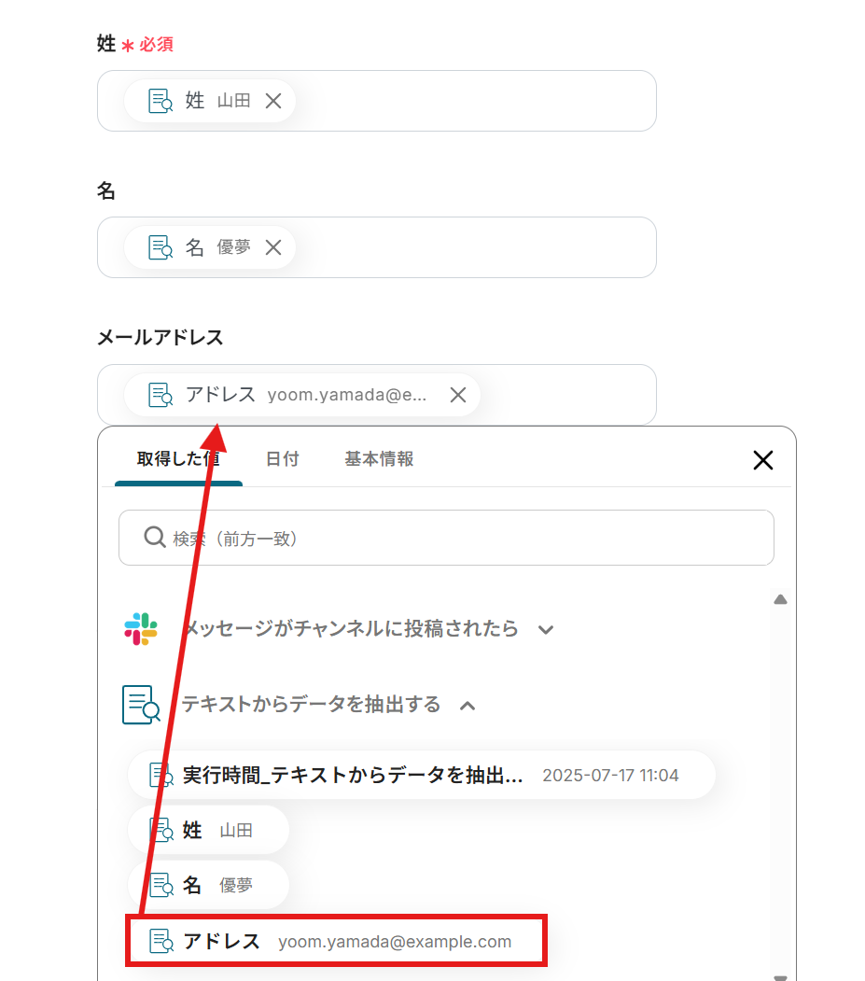
Task: Select the 姓 山田 value in list
Action: point(208,830)
